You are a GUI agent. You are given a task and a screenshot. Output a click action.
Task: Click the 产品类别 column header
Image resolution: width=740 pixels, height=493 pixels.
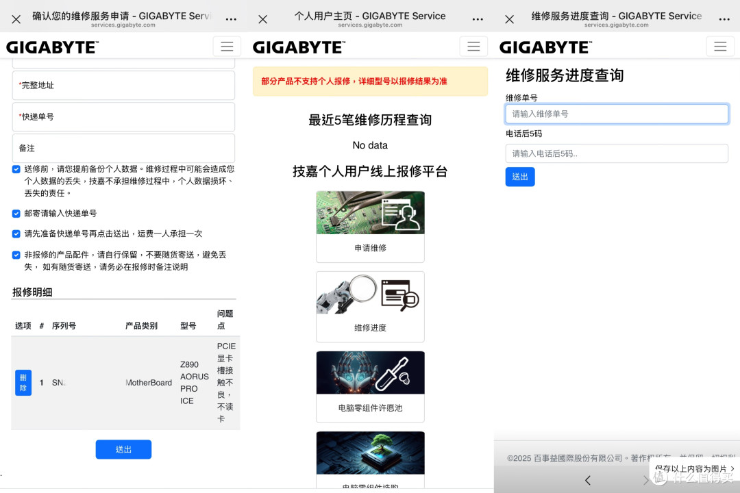[141, 326]
